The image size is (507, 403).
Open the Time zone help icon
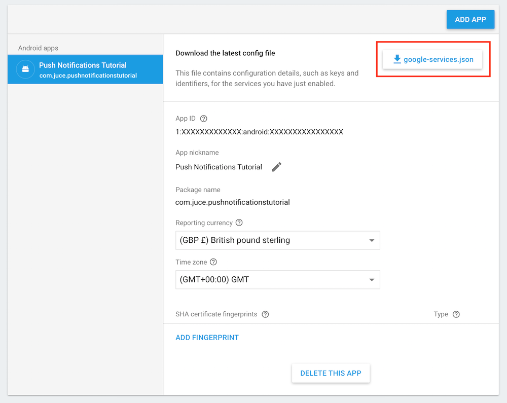click(x=213, y=262)
